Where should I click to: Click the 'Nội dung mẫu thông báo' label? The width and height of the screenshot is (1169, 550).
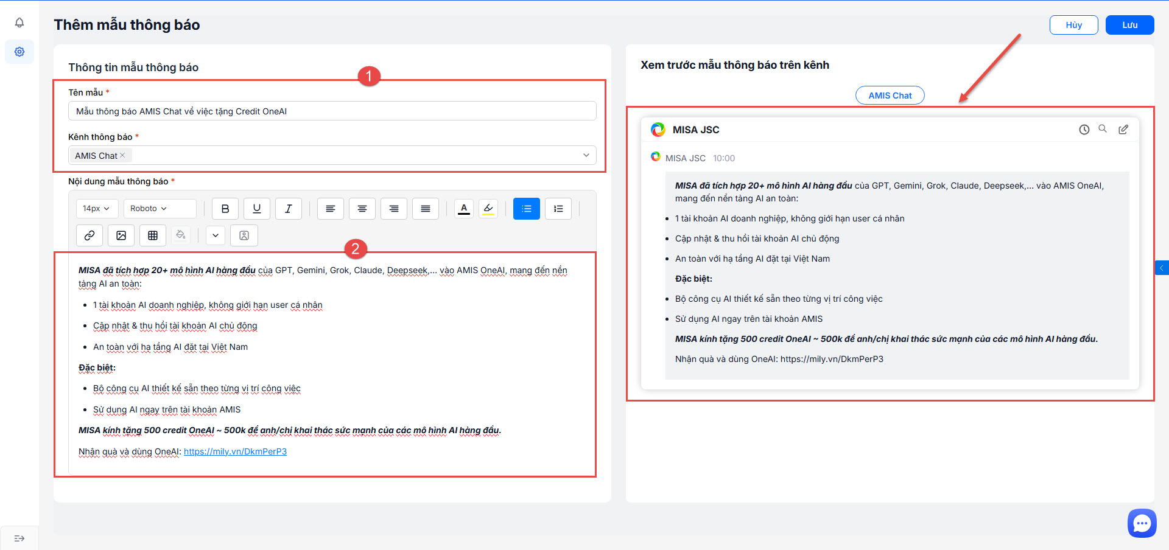[x=118, y=181]
